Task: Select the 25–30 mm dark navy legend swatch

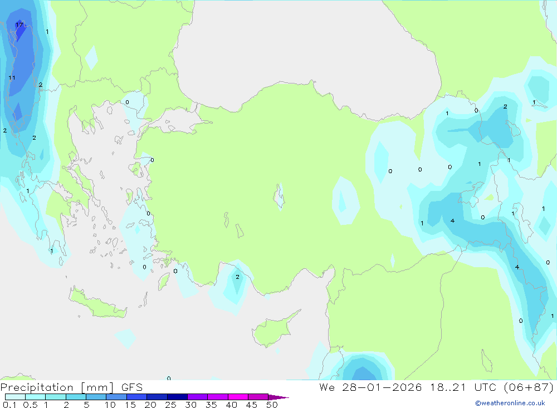Action: 177,397
